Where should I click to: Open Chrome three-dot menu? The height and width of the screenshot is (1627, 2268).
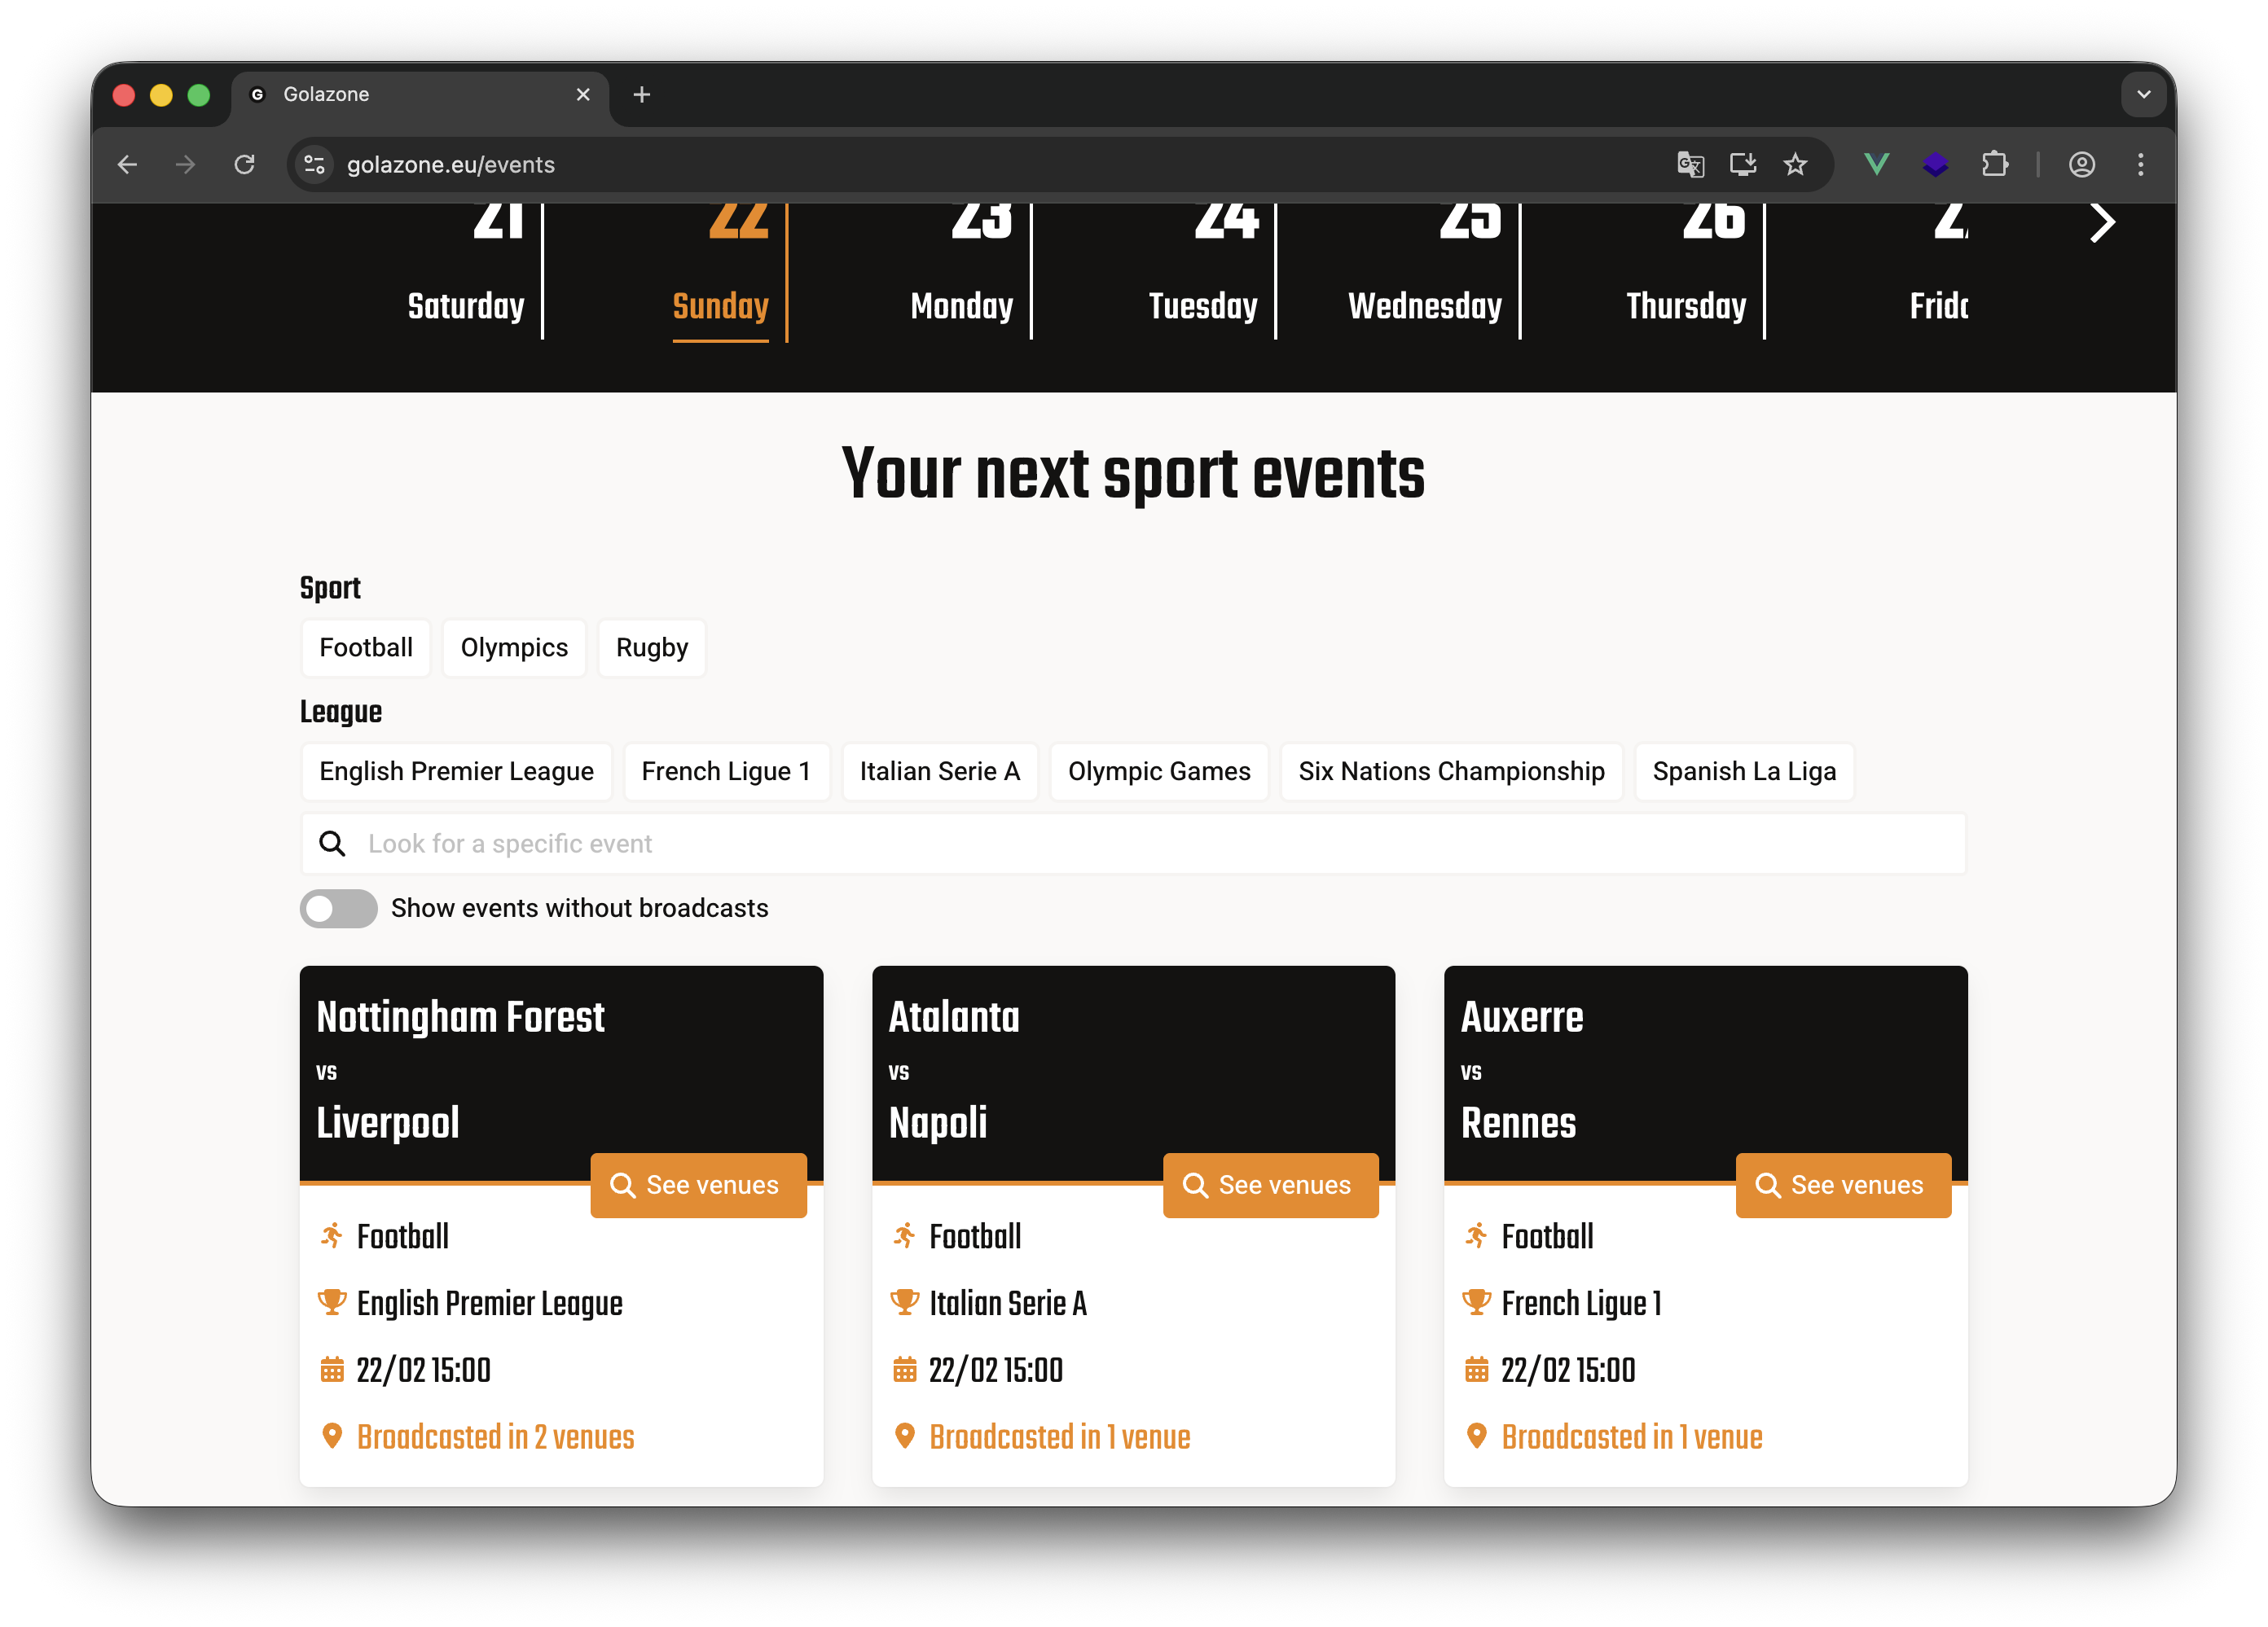point(2141,164)
